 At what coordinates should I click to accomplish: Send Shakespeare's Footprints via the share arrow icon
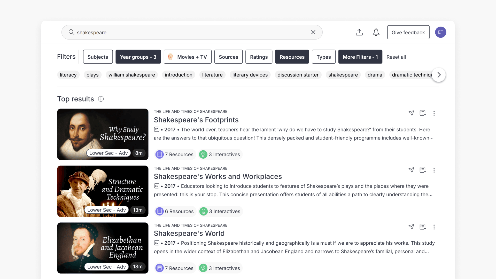[411, 113]
